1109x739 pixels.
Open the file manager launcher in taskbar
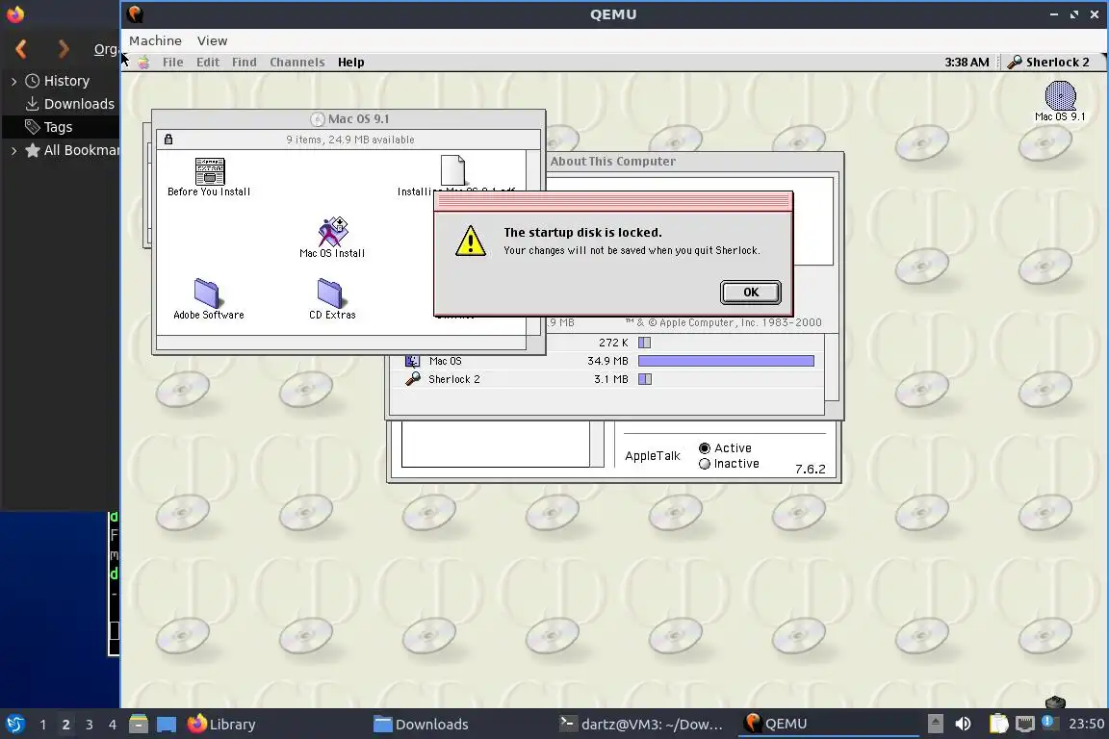(139, 725)
